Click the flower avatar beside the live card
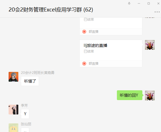This screenshot has width=161, height=132. pos(150,45)
